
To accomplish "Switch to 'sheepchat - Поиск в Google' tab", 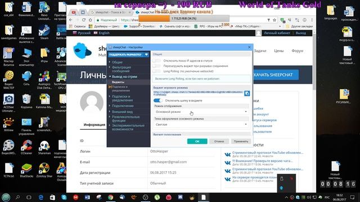I will point(110,12).
